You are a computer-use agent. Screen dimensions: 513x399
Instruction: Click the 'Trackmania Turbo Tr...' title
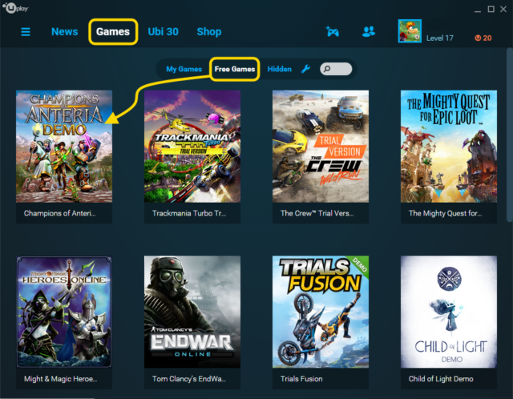click(x=189, y=213)
